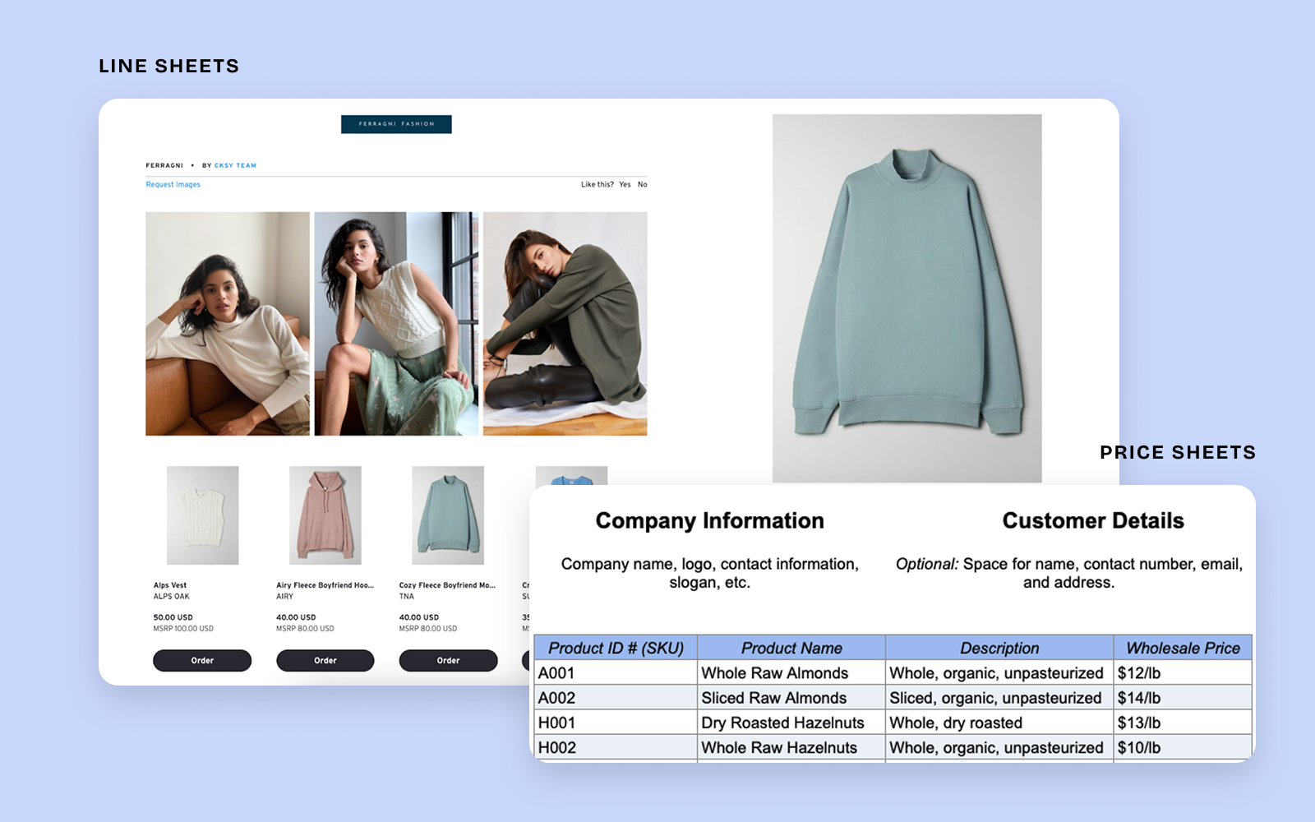Answer No to Like this

643,185
